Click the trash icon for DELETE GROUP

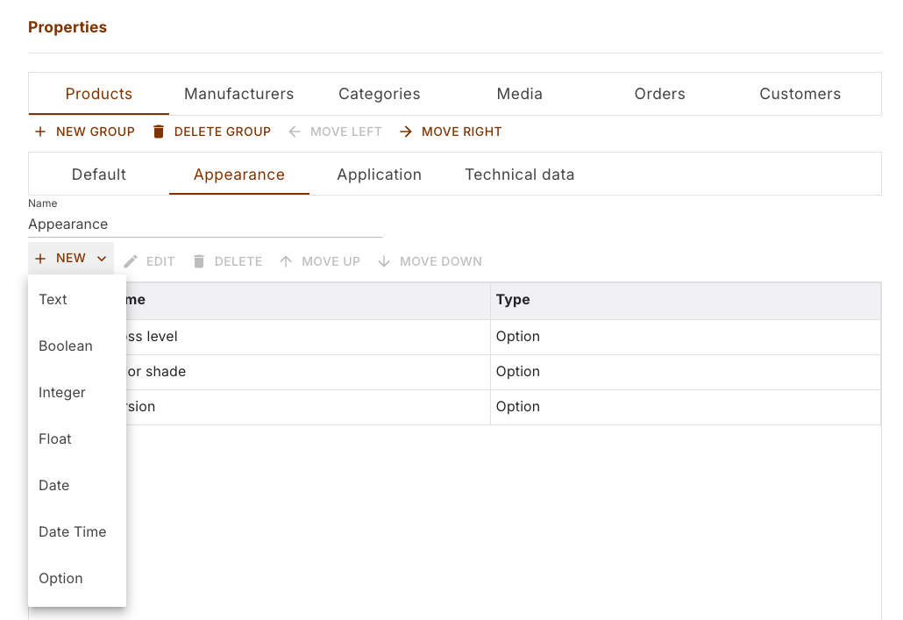(159, 132)
